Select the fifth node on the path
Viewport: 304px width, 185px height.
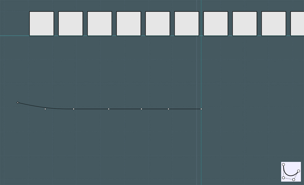[x=141, y=109]
